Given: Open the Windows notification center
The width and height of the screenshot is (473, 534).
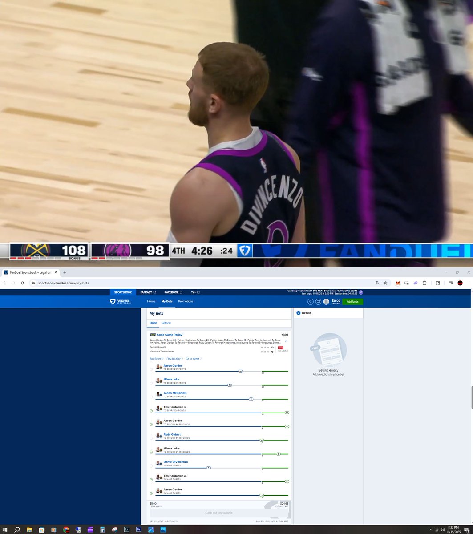Looking at the screenshot, I should 466,530.
